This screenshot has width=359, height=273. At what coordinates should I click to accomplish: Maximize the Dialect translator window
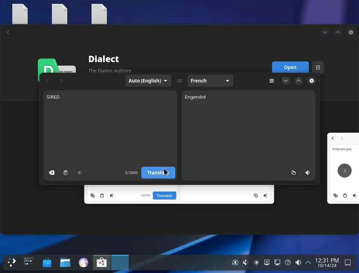point(299,81)
